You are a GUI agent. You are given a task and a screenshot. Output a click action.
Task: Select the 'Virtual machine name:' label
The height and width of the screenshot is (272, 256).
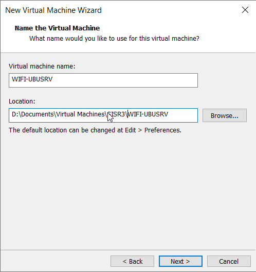click(42, 66)
